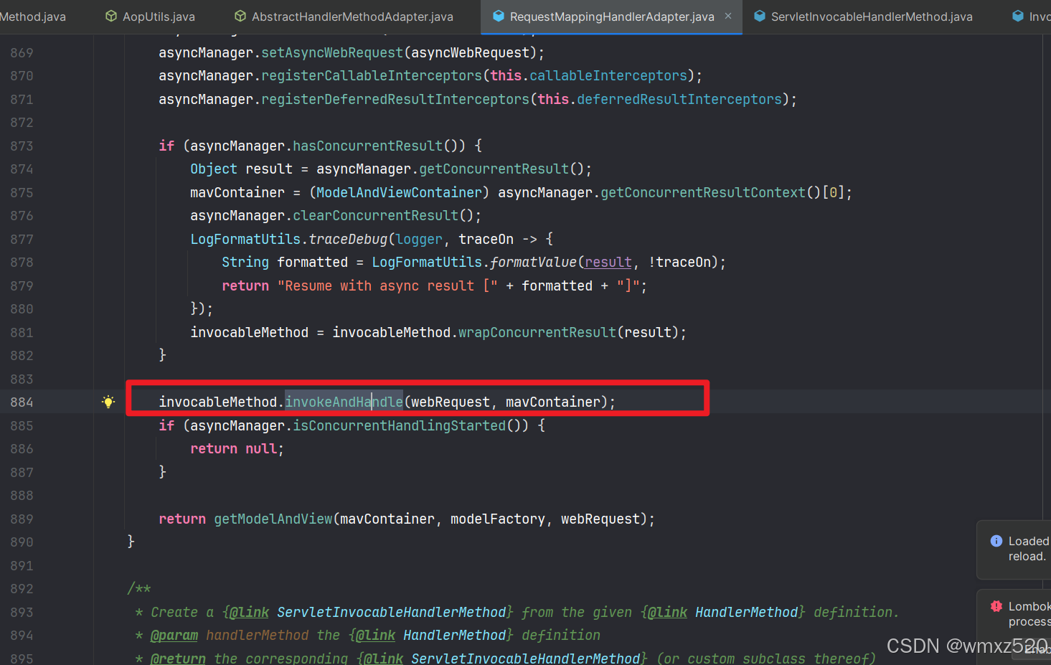Open the light bulb intention actions on line 884
1051x665 pixels.
108,402
